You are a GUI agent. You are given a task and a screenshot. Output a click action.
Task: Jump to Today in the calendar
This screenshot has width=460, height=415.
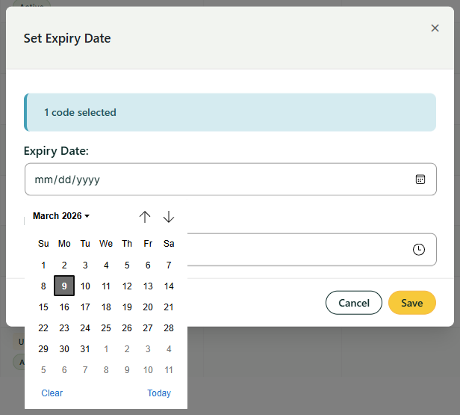pyautogui.click(x=159, y=393)
